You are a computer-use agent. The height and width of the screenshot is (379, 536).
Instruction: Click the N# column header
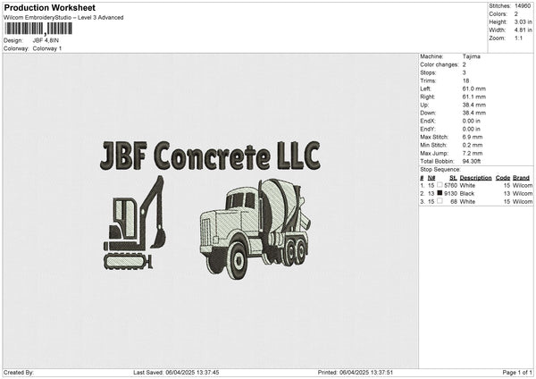pyautogui.click(x=431, y=177)
